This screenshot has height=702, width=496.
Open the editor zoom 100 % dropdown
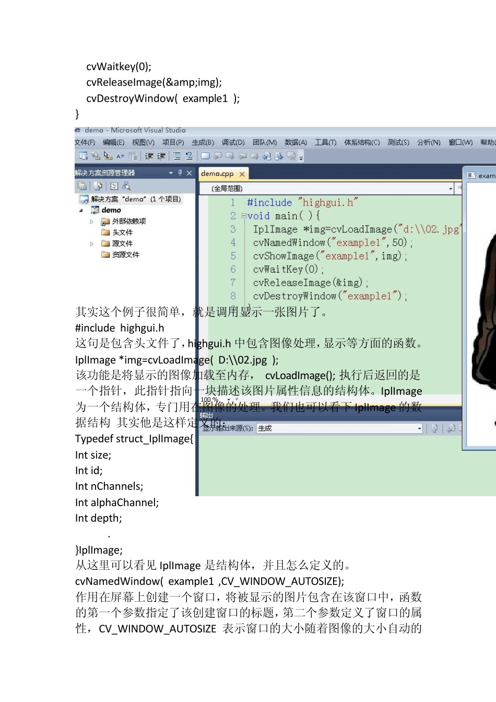[x=229, y=400]
